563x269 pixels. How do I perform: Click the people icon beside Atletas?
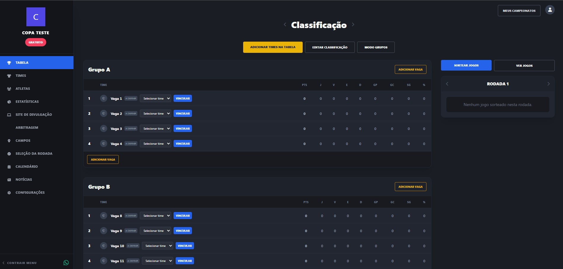(9, 89)
